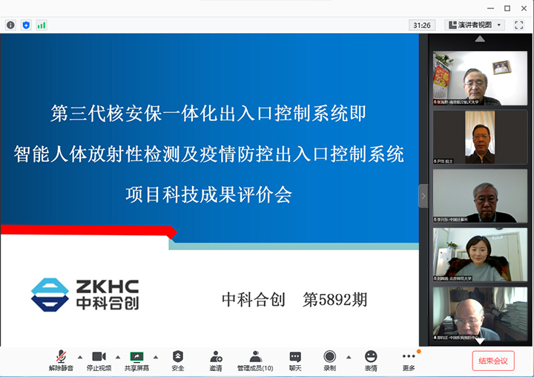Open share options arrow beside 共享屏幕
This screenshot has height=377, width=534.
156,357
